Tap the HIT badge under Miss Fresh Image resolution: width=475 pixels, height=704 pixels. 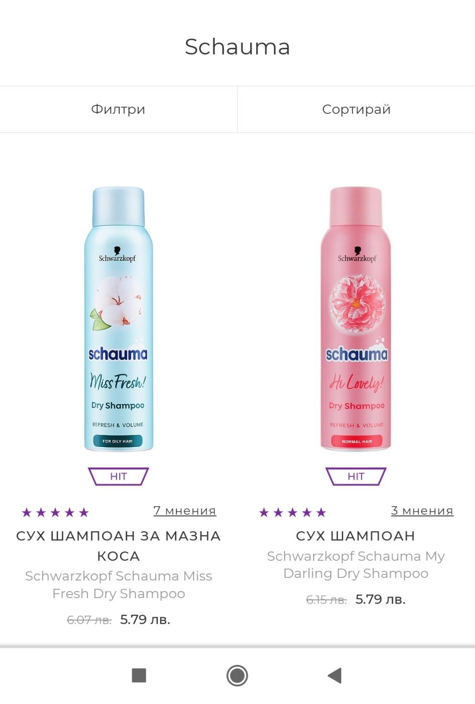tap(119, 477)
